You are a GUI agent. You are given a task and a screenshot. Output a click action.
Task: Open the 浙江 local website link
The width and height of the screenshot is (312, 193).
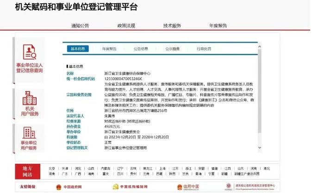pos(188,168)
